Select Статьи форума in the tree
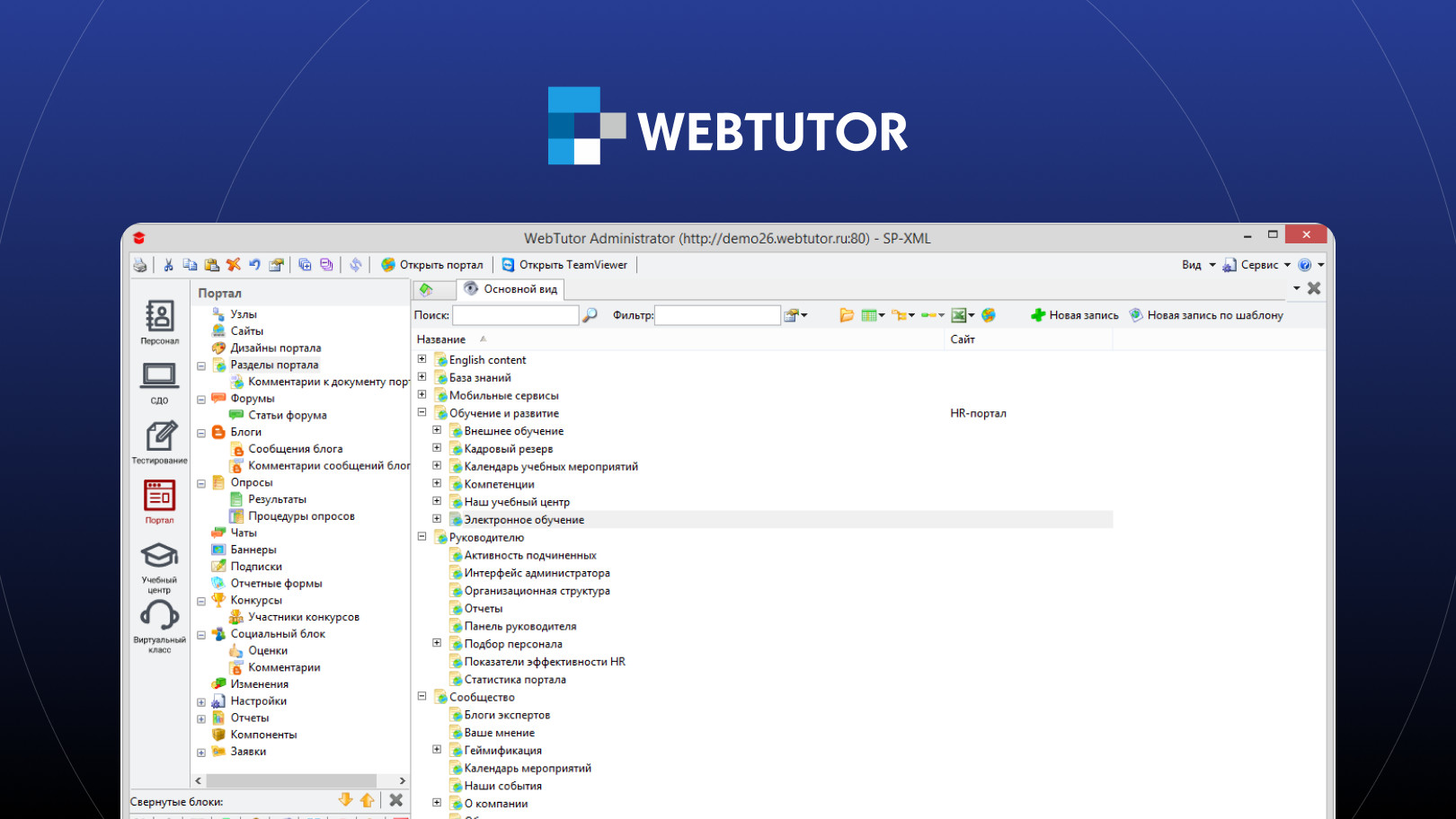Screen dimensions: 1456x819 (287, 416)
